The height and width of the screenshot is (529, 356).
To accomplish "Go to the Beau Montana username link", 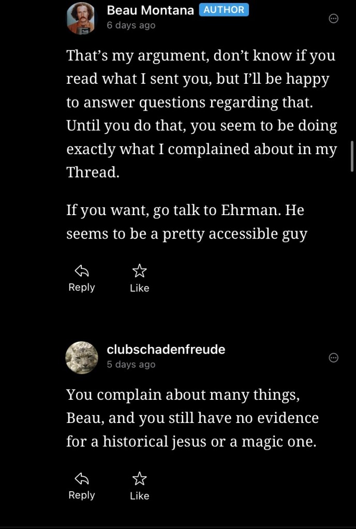I will tap(151, 10).
